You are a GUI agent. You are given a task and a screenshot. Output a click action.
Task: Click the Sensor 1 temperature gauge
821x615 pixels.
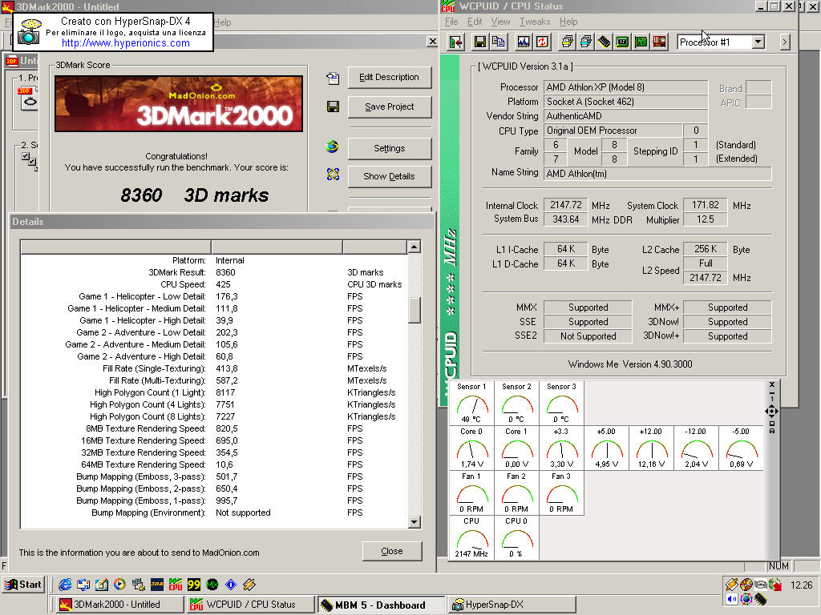[x=471, y=403]
